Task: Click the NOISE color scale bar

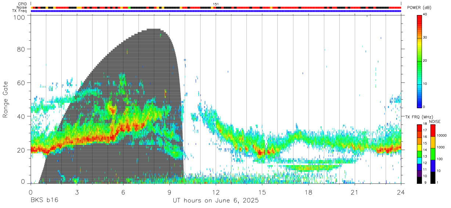Action: [433, 154]
